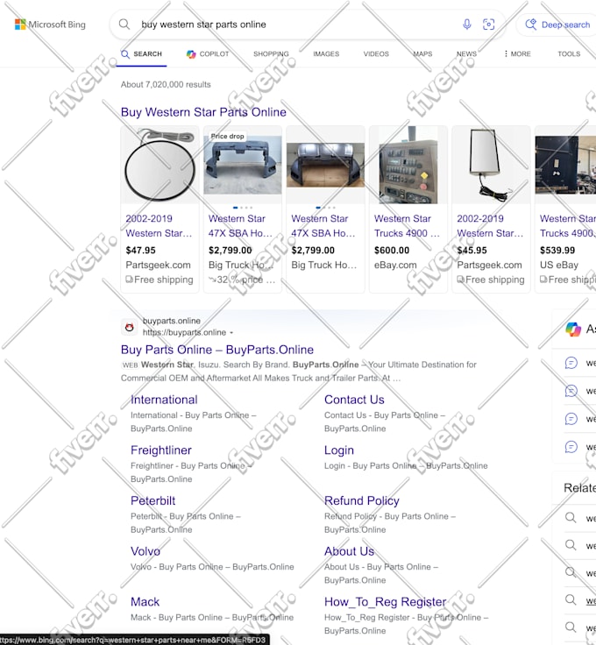Open the Mack sitelink
Viewport: 596px width, 645px height.
coord(145,602)
